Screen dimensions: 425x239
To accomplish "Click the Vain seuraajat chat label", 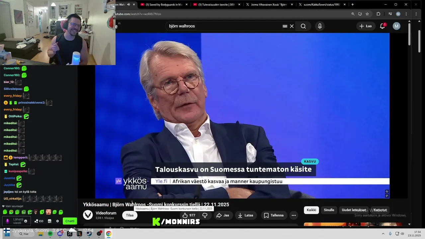I will pos(14,206).
